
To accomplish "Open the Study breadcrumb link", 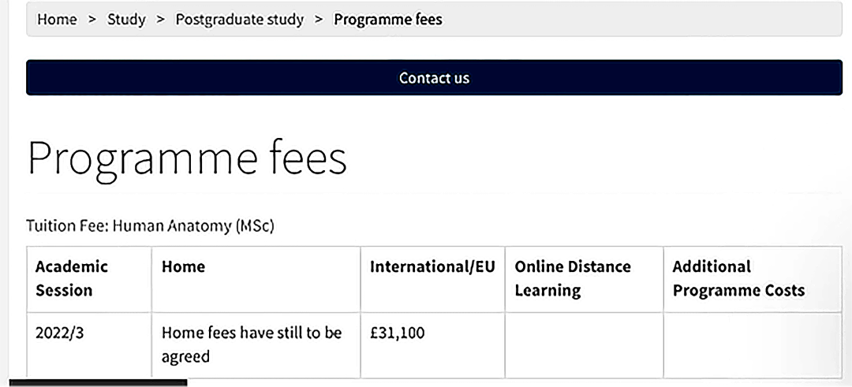I will pos(126,20).
